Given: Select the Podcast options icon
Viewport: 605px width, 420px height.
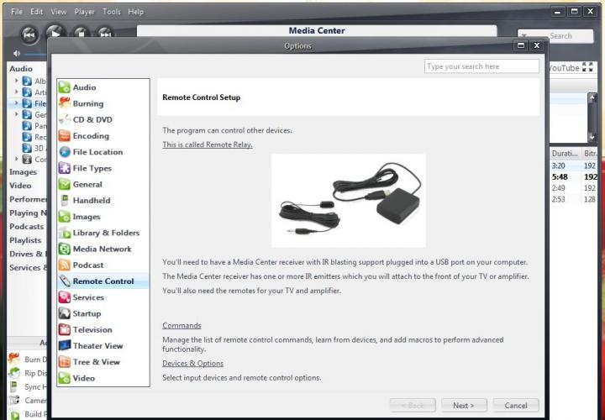Looking at the screenshot, I should tap(65, 265).
